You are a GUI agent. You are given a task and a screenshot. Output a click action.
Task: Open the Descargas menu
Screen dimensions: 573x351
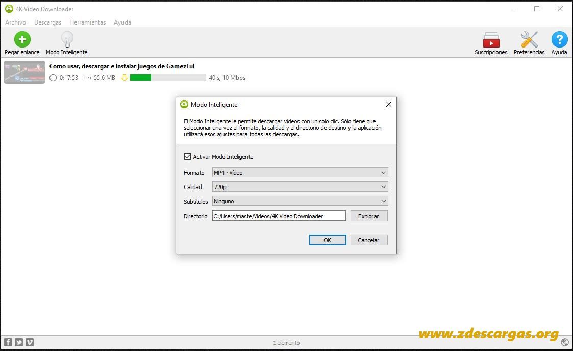click(47, 22)
